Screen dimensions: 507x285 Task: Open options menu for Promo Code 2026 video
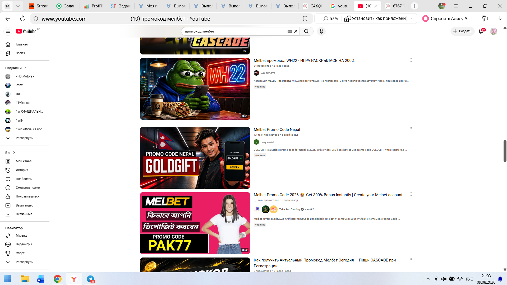tap(411, 194)
